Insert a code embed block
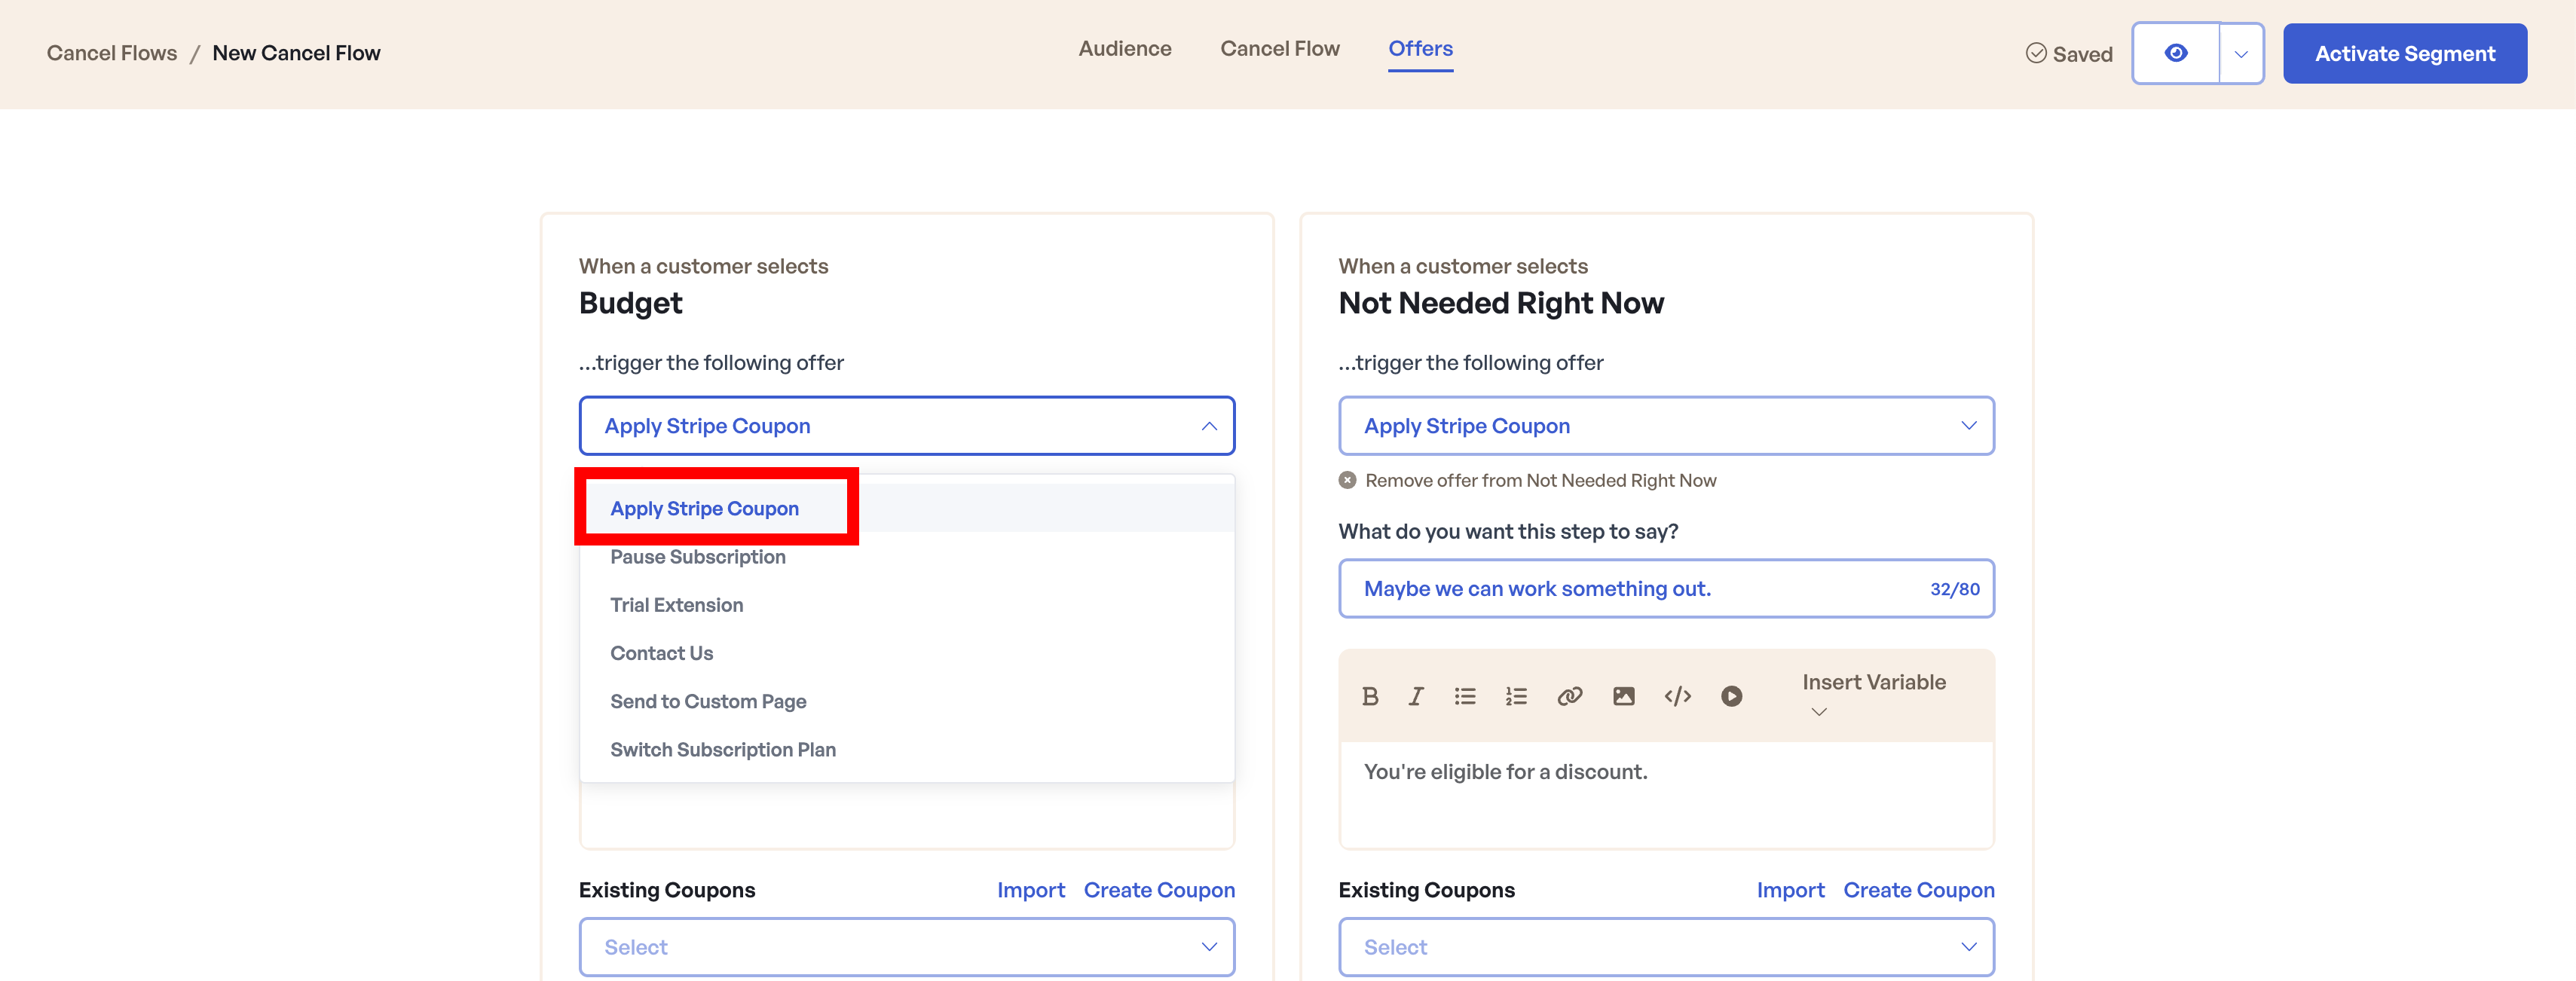Image resolution: width=2576 pixels, height=981 pixels. point(1677,696)
